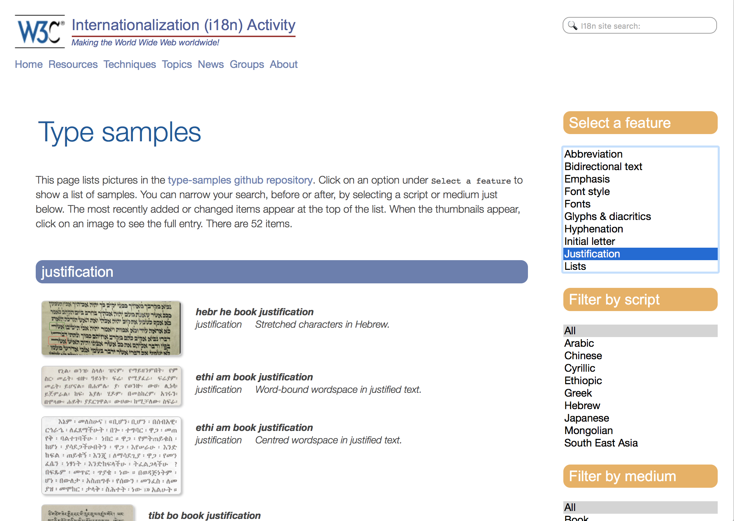Select Glyphs & diacritics feature option
Screen dimensions: 734x521
[607, 217]
